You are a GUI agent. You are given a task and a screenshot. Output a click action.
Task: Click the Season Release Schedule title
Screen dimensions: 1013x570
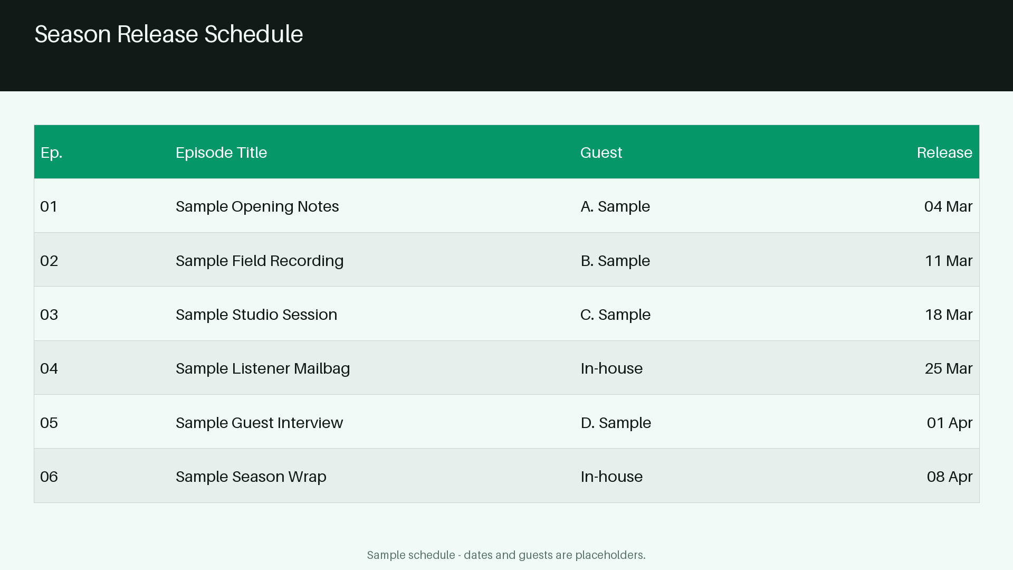point(169,34)
